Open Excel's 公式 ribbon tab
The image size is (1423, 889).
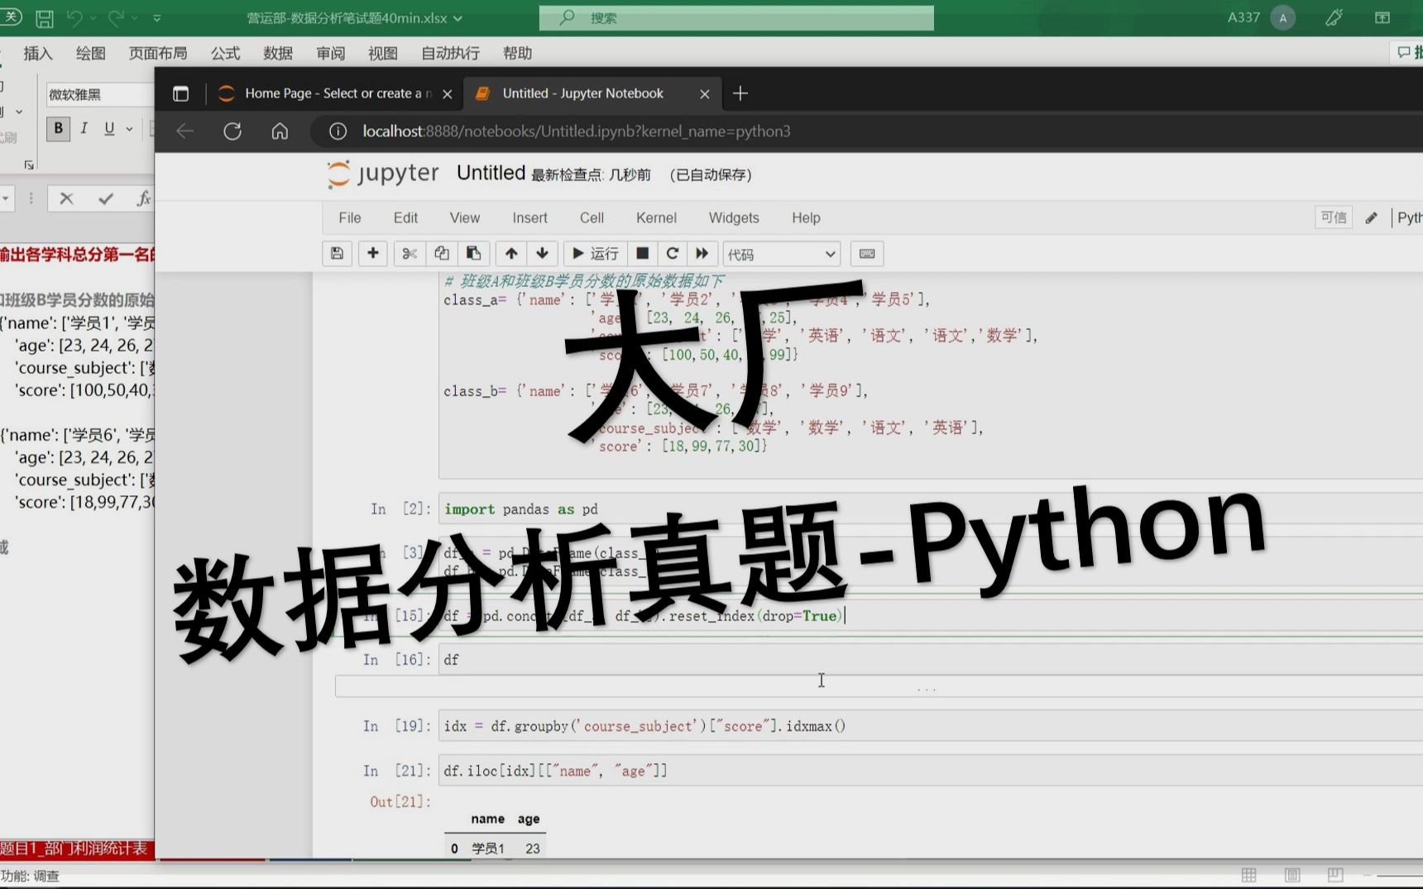click(x=225, y=53)
